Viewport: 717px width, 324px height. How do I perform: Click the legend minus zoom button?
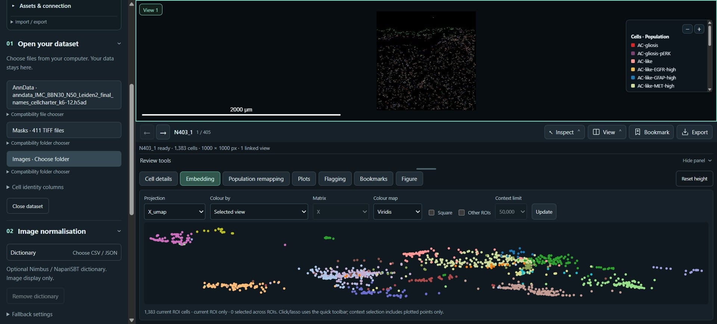[x=687, y=29]
